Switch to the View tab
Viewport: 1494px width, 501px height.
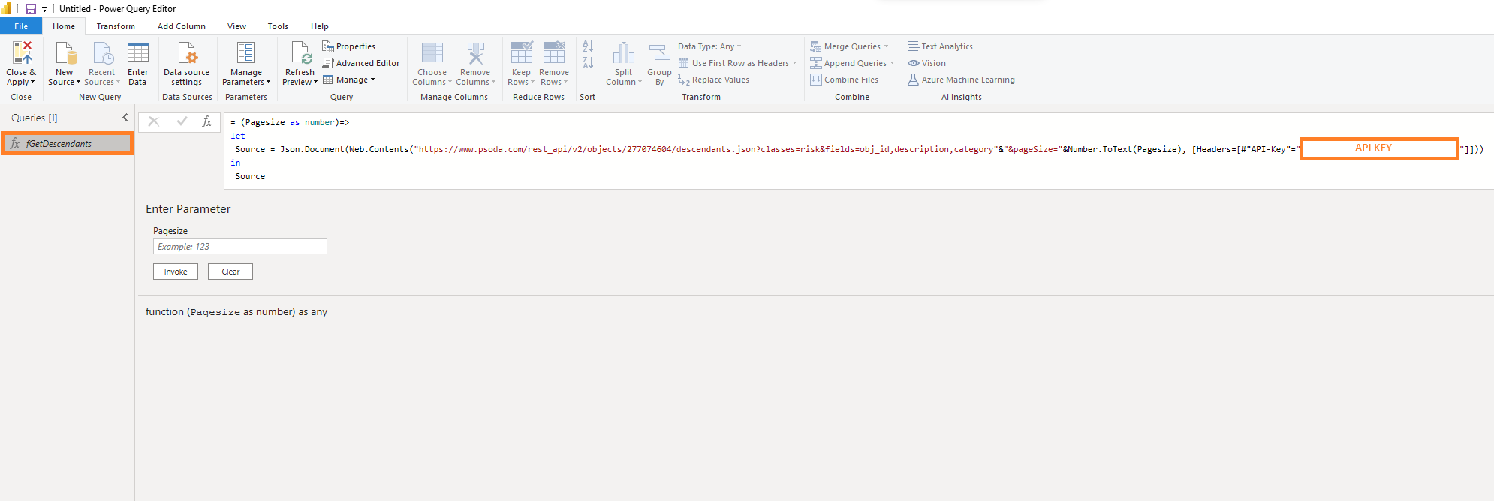pos(236,26)
